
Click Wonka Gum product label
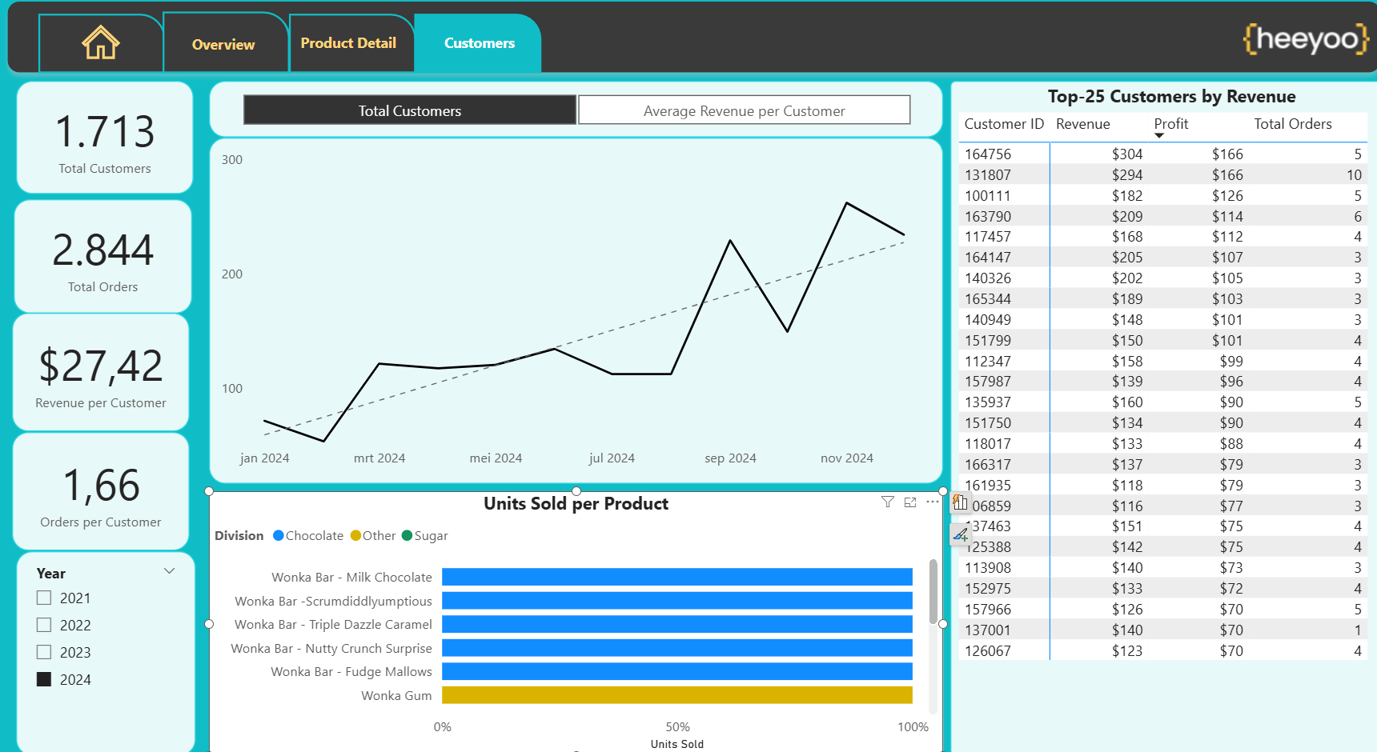pyautogui.click(x=396, y=695)
